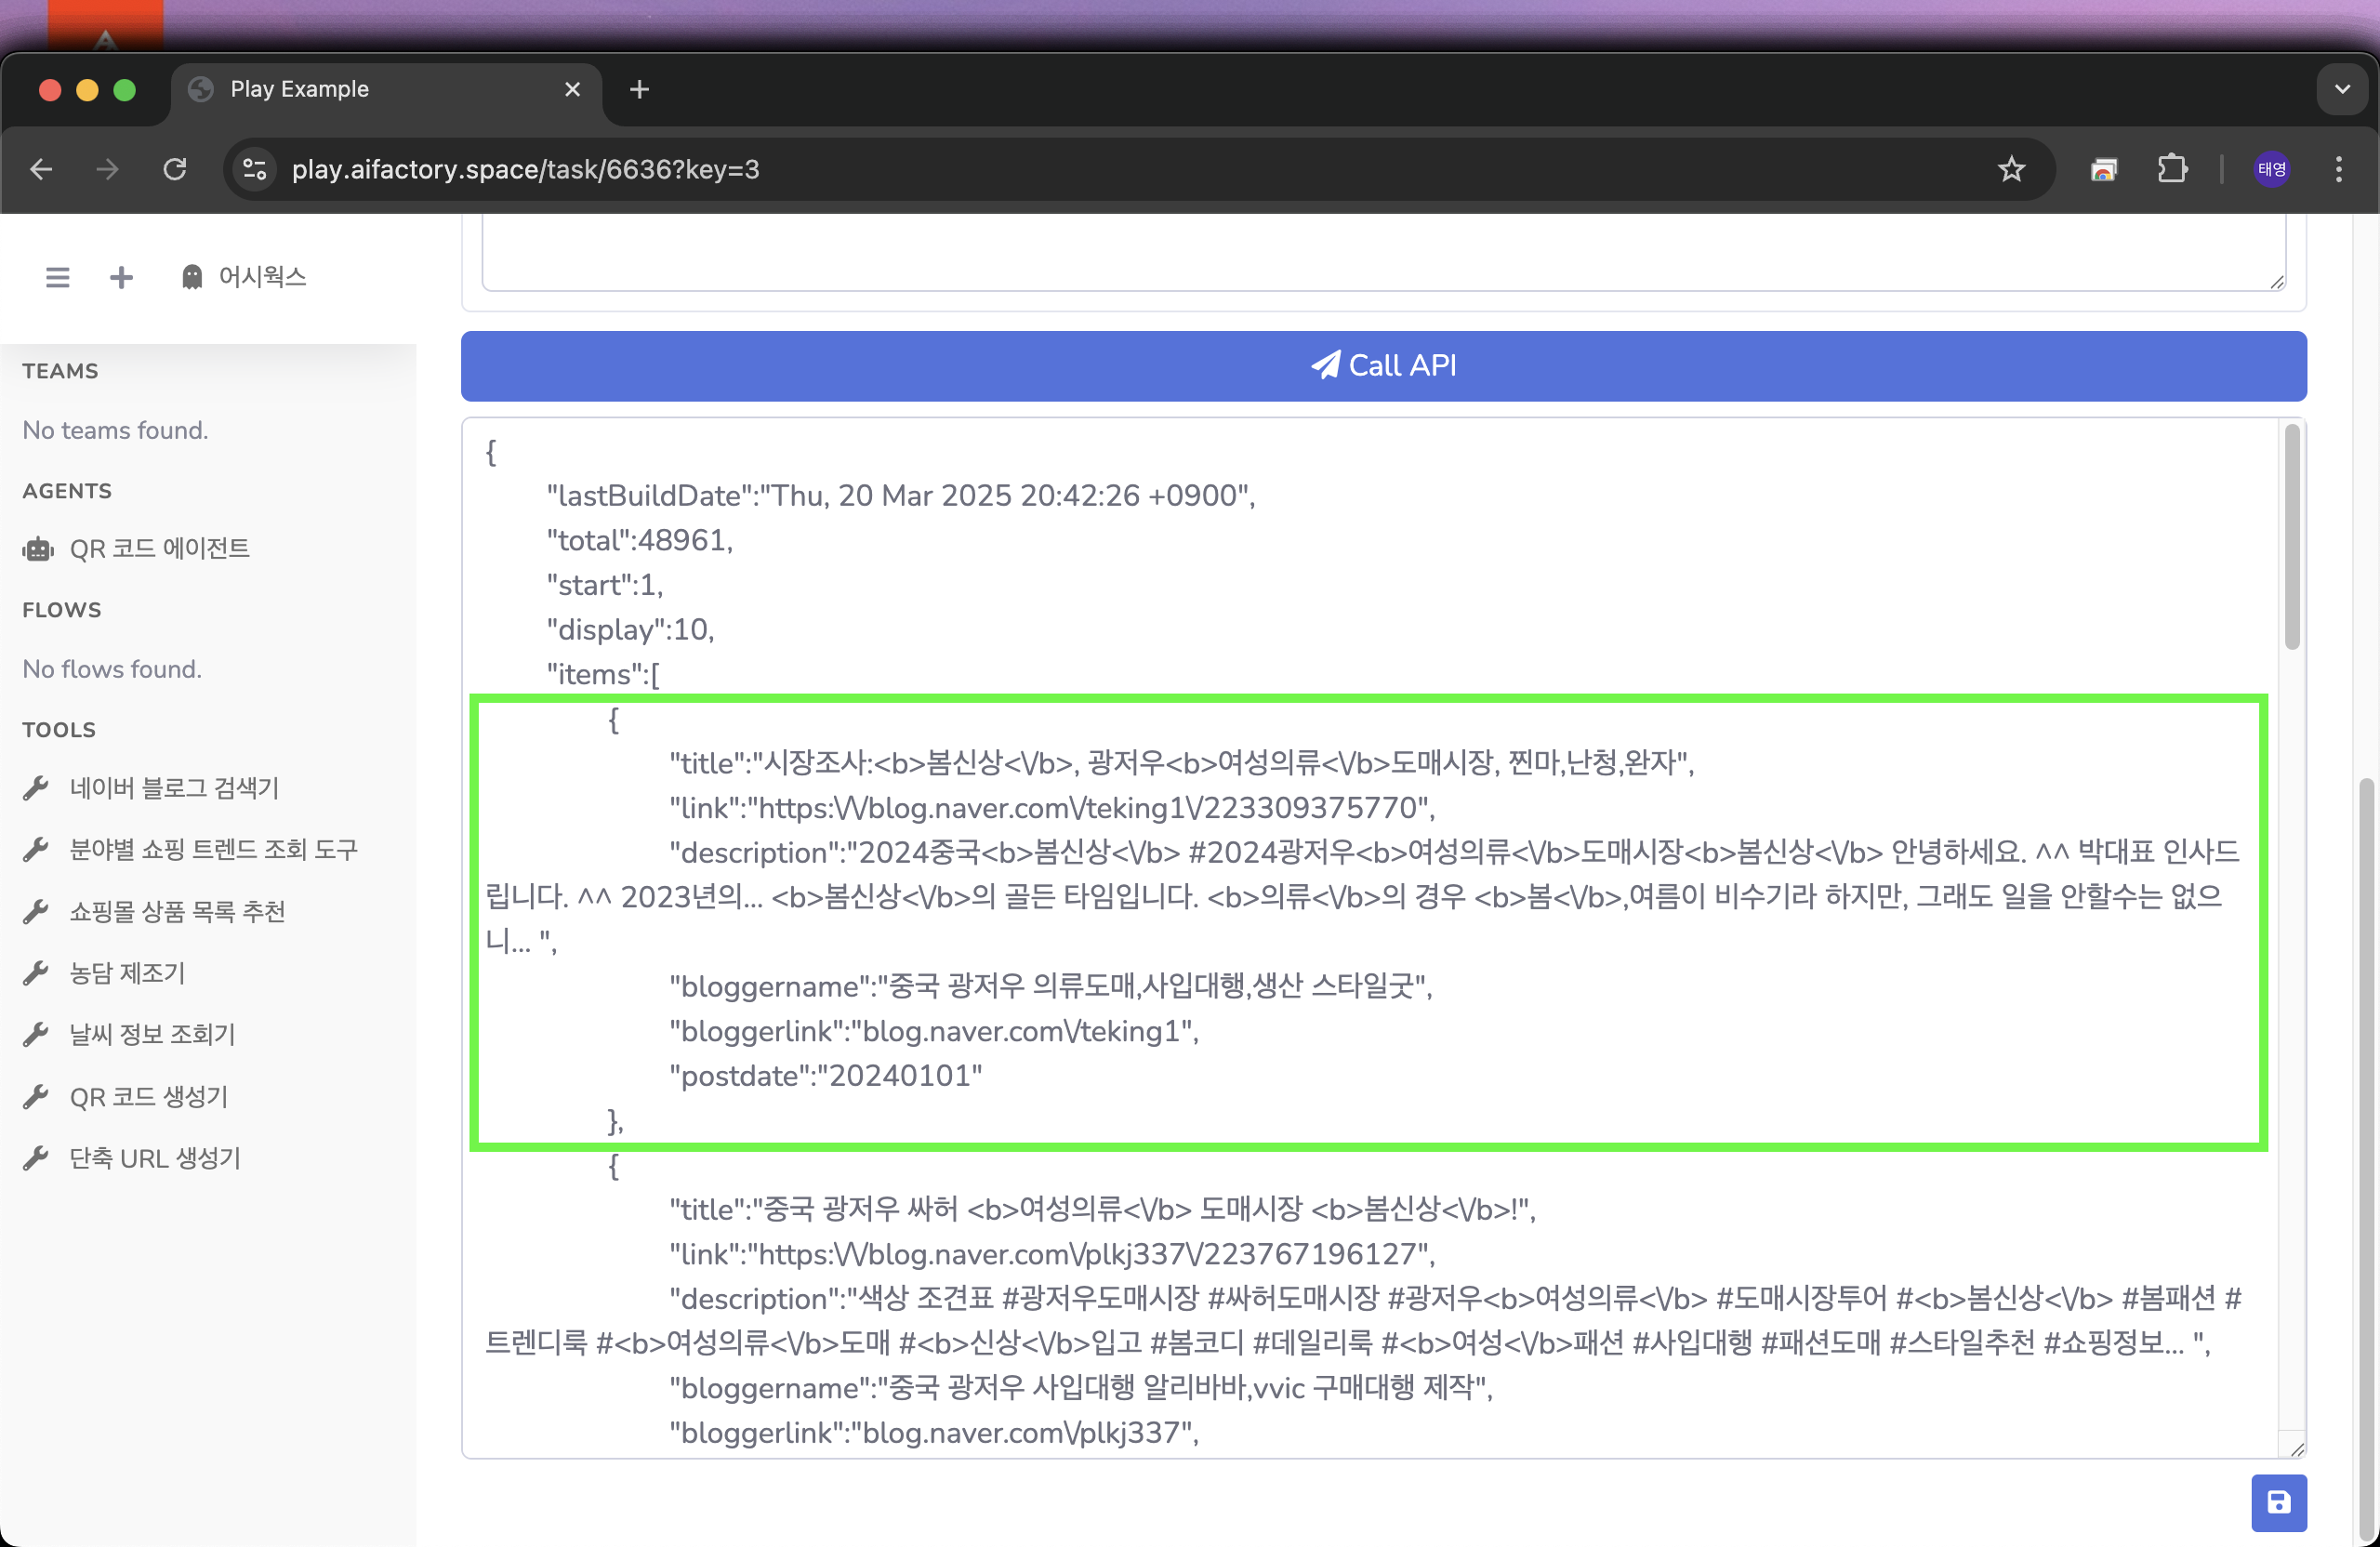Click the "items":[ line
This screenshot has width=2380, height=1547.
tap(603, 675)
